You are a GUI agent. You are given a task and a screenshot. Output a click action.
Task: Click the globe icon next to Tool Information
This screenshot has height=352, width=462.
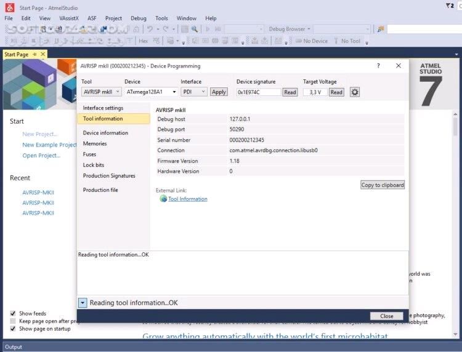[x=163, y=199]
